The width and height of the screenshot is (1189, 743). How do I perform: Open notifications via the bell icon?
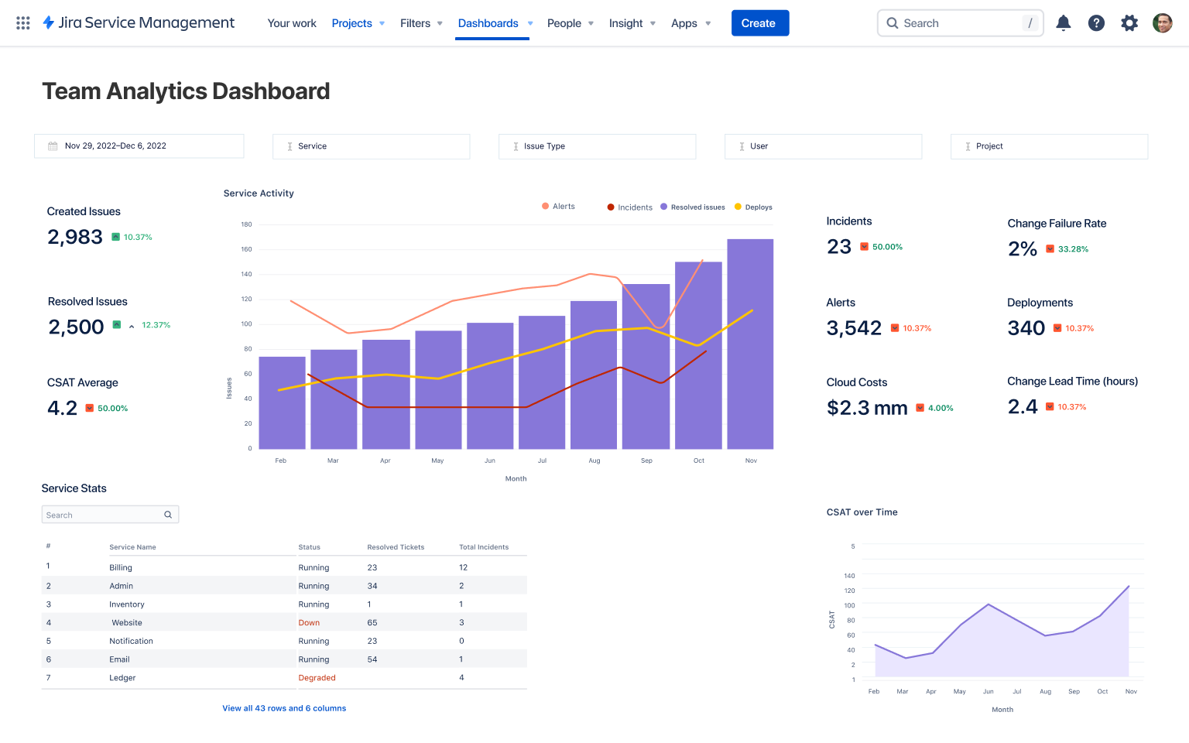click(1064, 22)
